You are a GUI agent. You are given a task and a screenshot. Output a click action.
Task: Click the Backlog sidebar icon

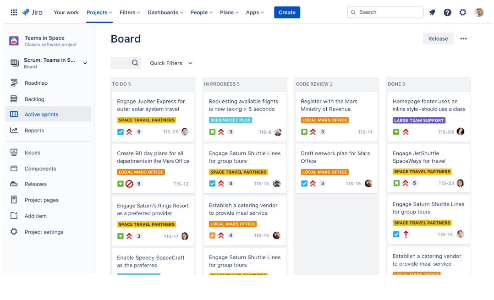(14, 99)
